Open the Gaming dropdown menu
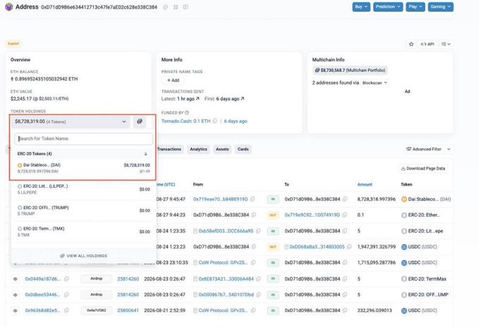The image size is (479, 327). [440, 7]
